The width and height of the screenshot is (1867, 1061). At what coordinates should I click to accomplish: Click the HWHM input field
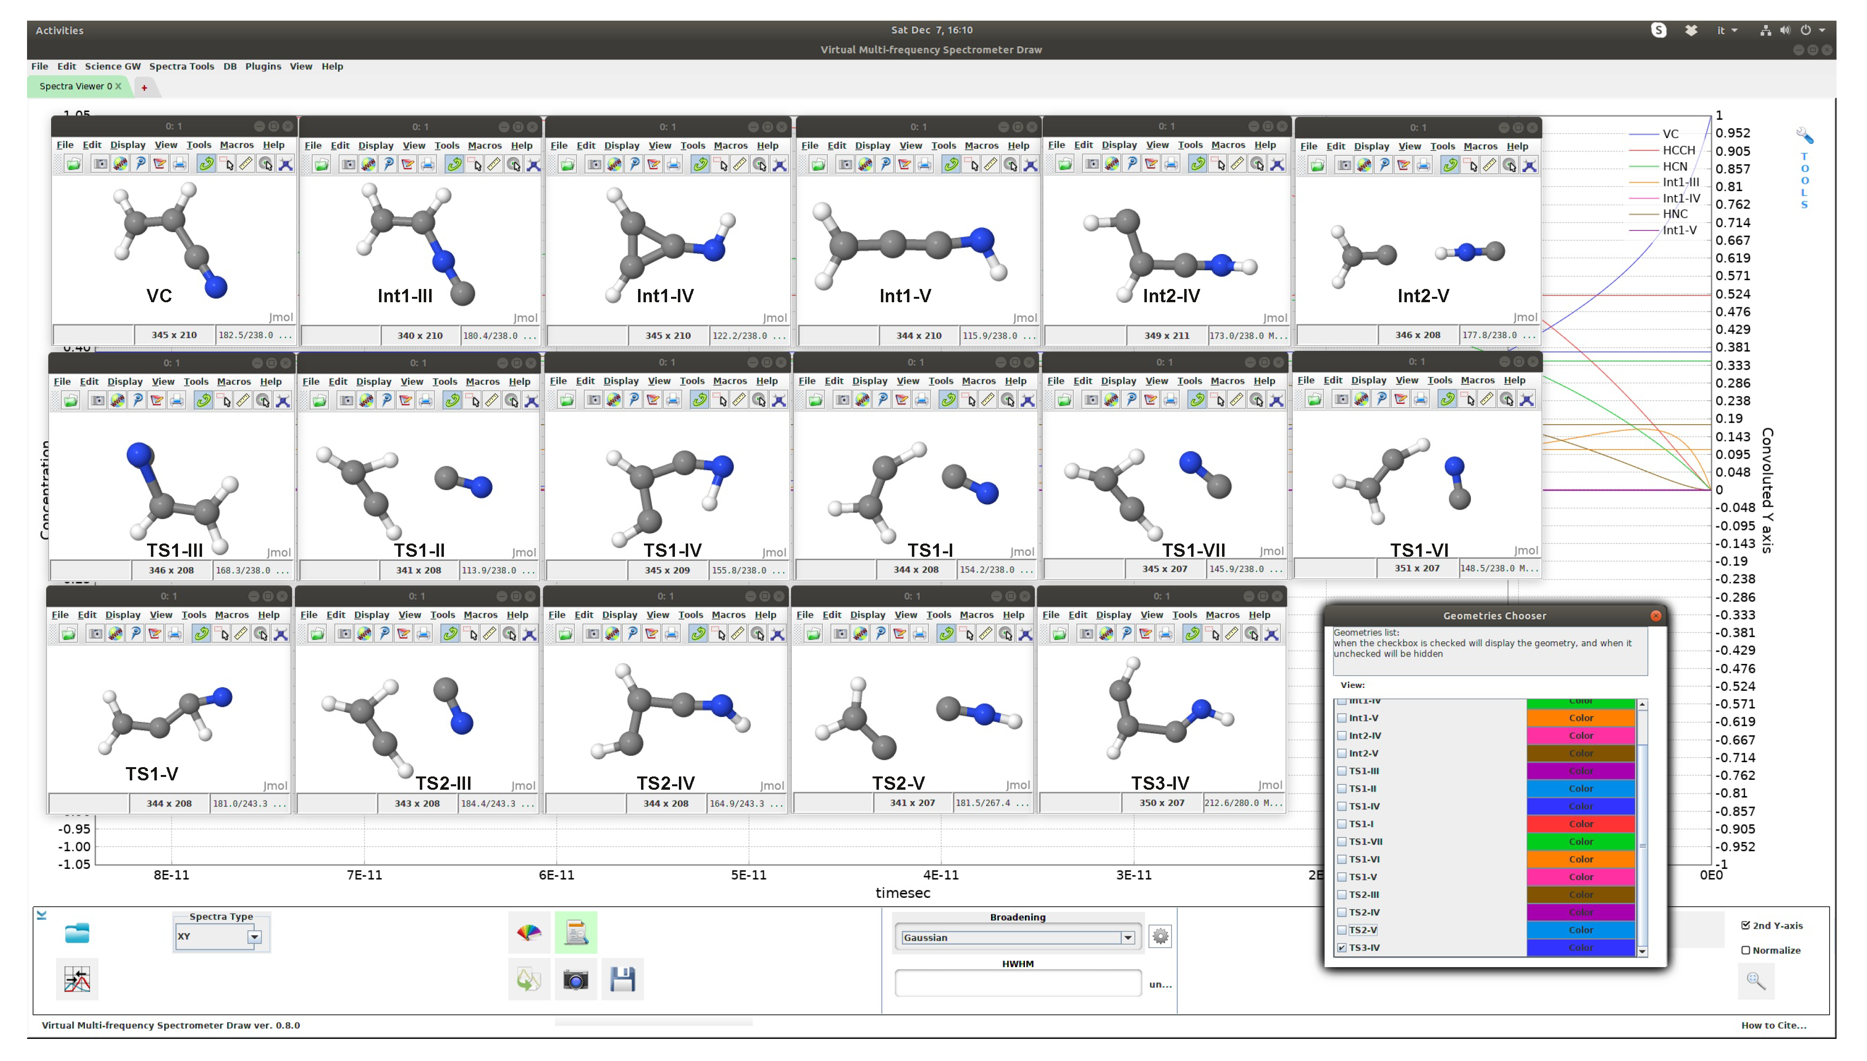[1017, 984]
